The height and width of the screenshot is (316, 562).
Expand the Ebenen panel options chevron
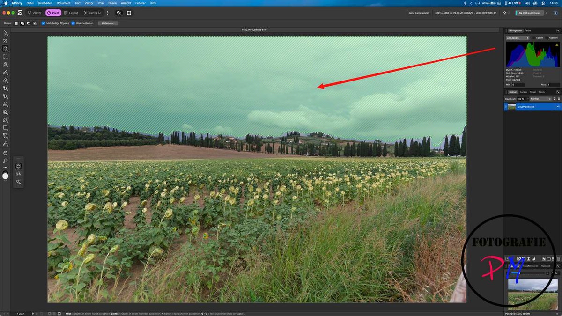click(558, 92)
